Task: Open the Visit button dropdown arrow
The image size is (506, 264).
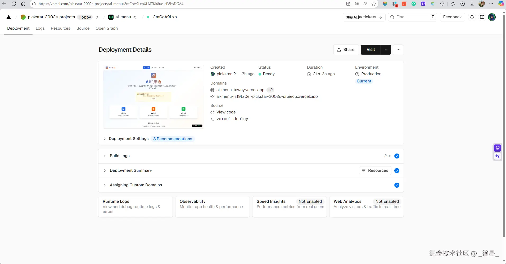Action: pyautogui.click(x=386, y=50)
